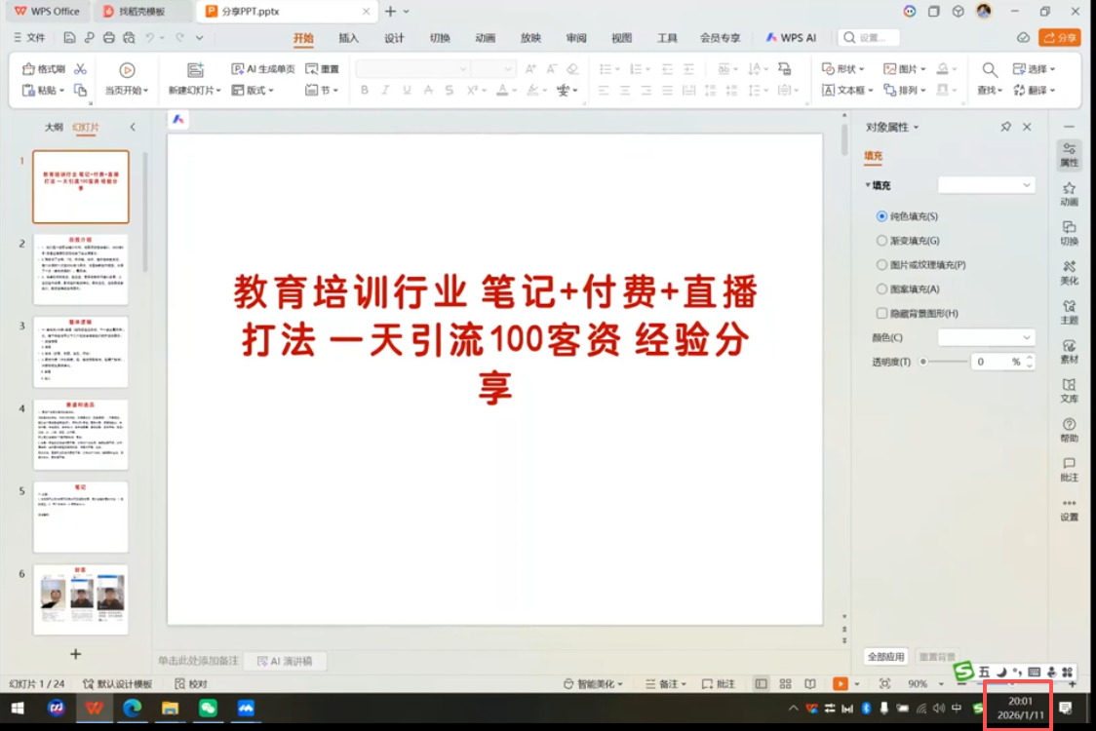Expand the 颜色(C) color dropdown
This screenshot has width=1096, height=731.
[985, 337]
